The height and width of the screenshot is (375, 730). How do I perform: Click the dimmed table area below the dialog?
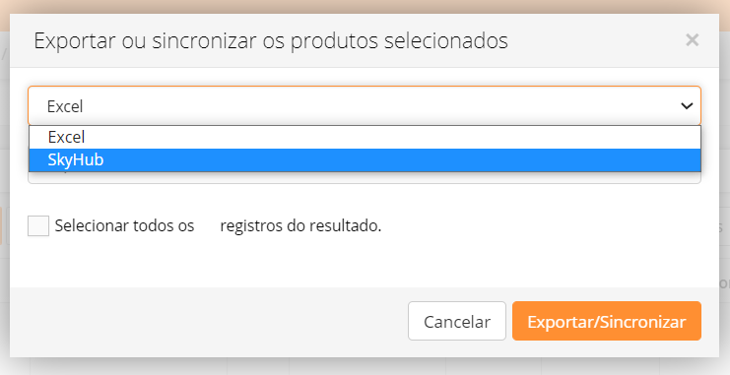tap(365, 366)
